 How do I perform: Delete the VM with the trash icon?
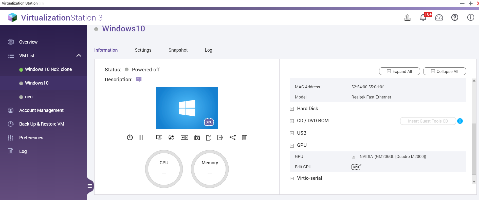[244, 137]
